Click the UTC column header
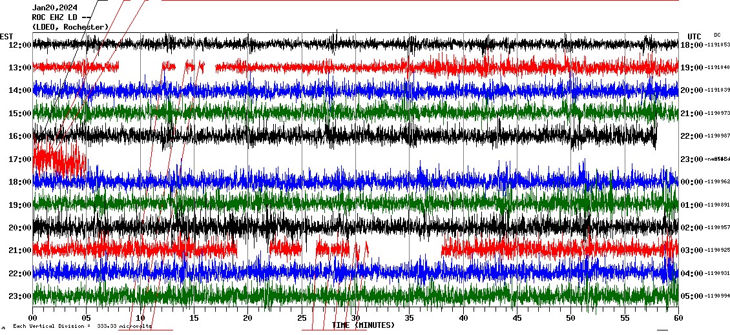 [x=694, y=36]
